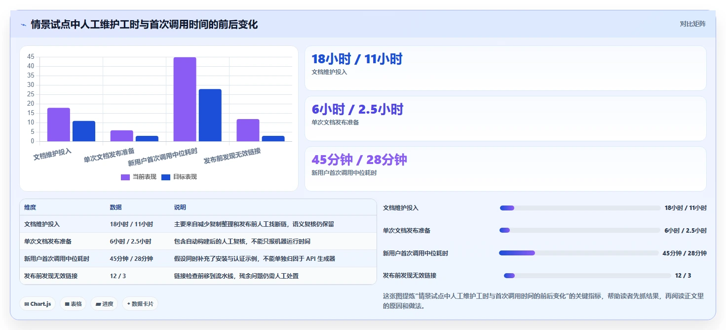The width and height of the screenshot is (726, 330).
Task: Click the 维度 table column header
Action: pos(30,207)
